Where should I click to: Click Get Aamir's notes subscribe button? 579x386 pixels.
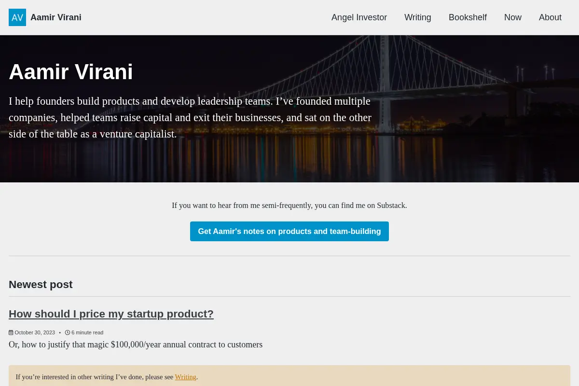tap(289, 231)
